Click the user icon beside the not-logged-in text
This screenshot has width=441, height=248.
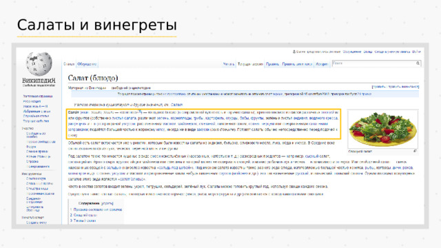(x=294, y=52)
